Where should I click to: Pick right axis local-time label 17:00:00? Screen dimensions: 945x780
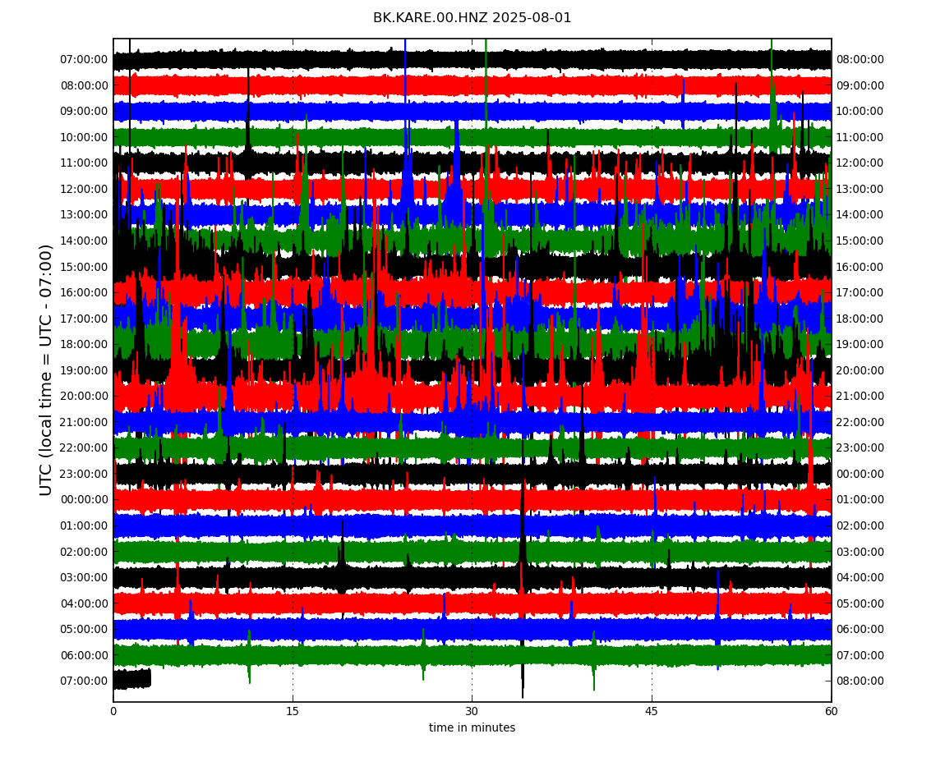(x=860, y=293)
